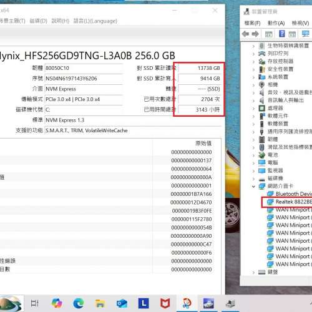Click raw value 000000115F2780
This screenshot has width=312, height=312.
[x=192, y=219]
